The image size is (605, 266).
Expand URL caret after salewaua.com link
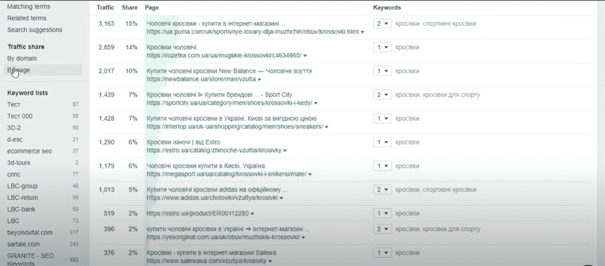pyautogui.click(x=270, y=261)
